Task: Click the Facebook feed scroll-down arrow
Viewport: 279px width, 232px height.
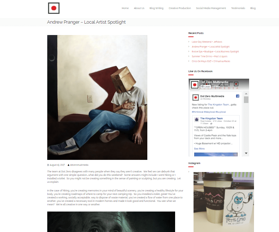Action: click(246, 153)
